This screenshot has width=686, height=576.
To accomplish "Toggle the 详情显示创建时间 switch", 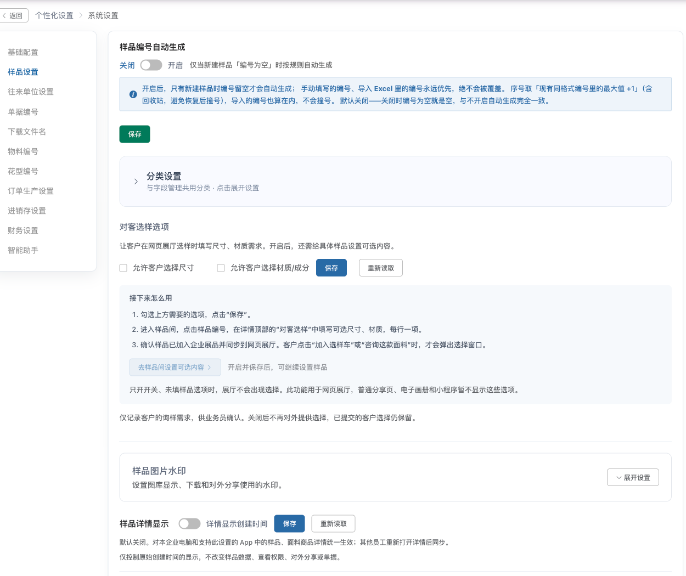I will (x=189, y=523).
